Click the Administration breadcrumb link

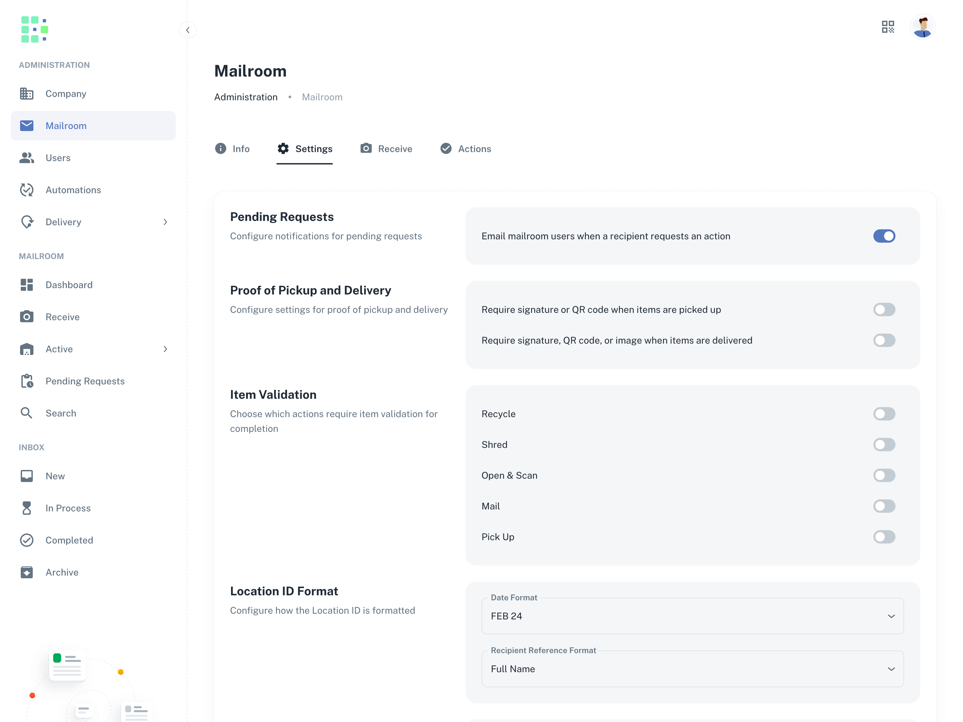pos(245,97)
